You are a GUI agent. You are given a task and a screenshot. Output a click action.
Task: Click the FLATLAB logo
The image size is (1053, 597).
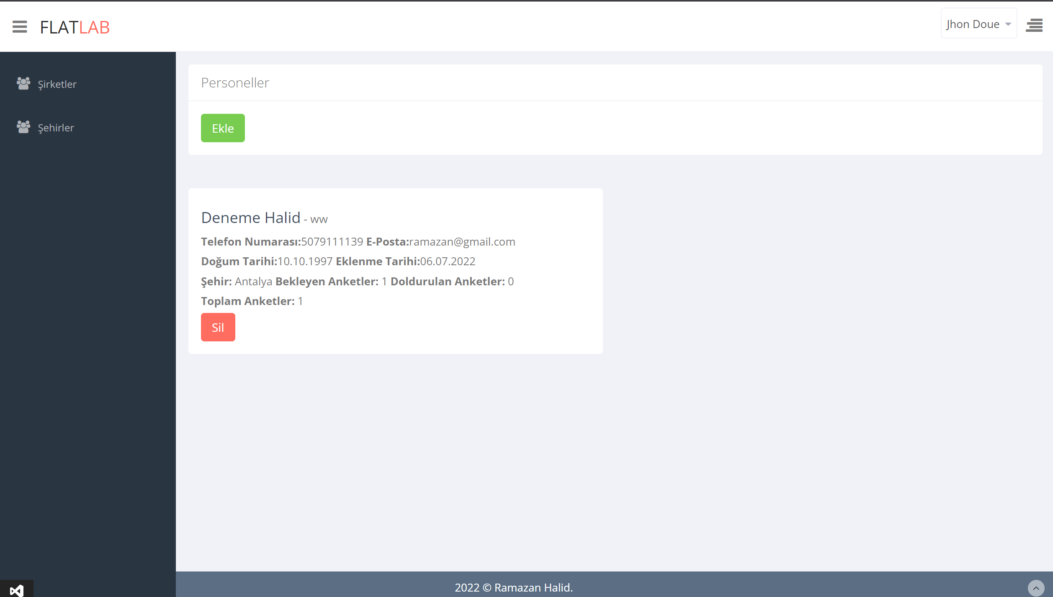click(75, 27)
